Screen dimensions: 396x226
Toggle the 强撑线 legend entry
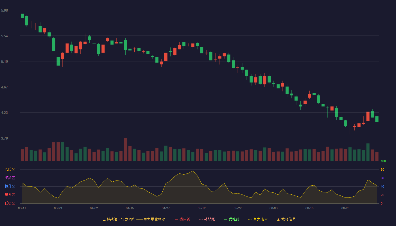[232, 219]
